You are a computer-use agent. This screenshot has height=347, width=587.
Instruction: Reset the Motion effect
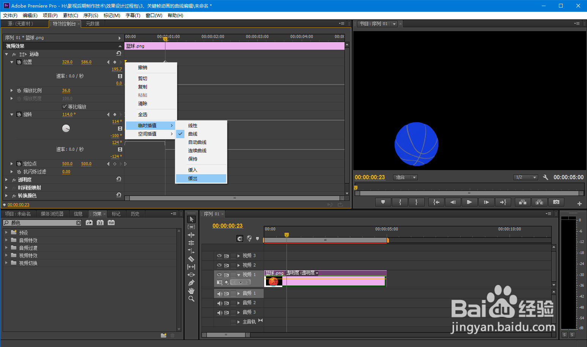(119, 54)
